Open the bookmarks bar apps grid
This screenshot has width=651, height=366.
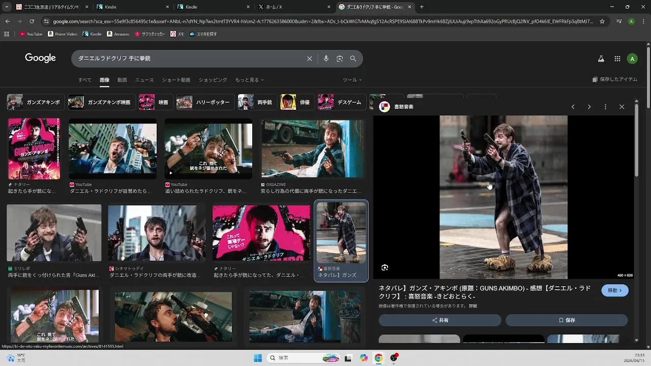(7, 34)
